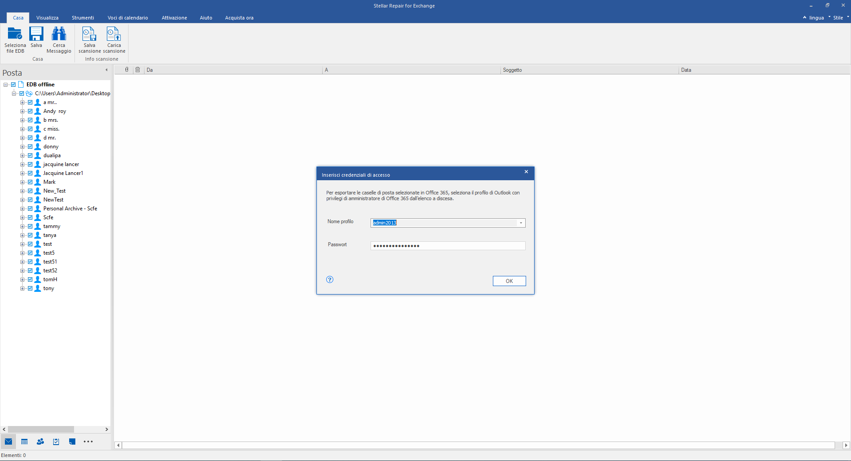Sort by Da column header
Viewport: 851px width, 461px height.
click(234, 70)
